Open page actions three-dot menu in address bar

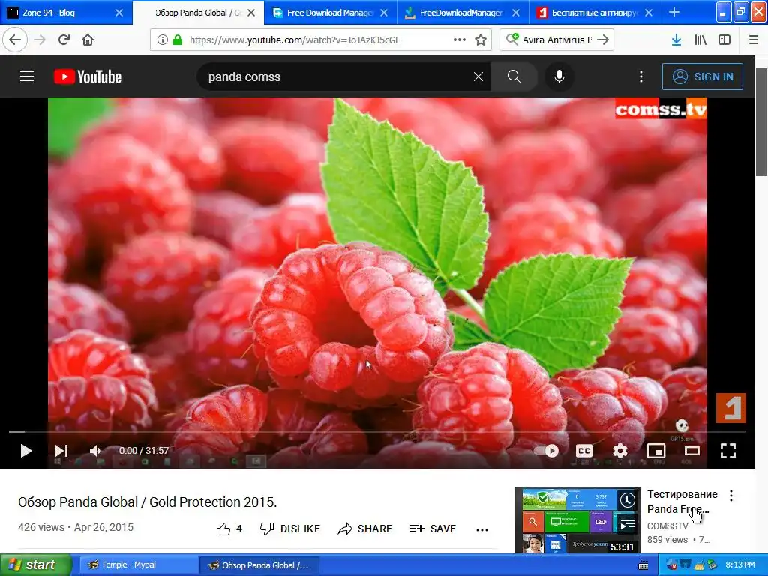(460, 40)
